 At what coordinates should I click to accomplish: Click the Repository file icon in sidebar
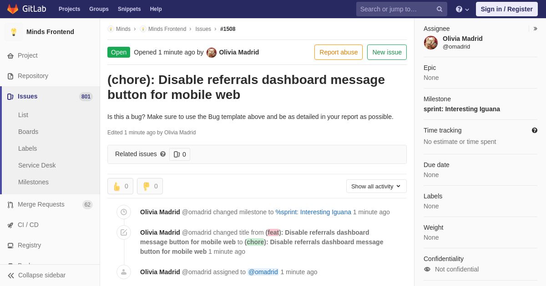click(x=10, y=76)
